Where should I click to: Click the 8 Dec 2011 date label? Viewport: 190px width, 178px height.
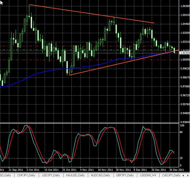pyautogui.click(x=140, y=169)
